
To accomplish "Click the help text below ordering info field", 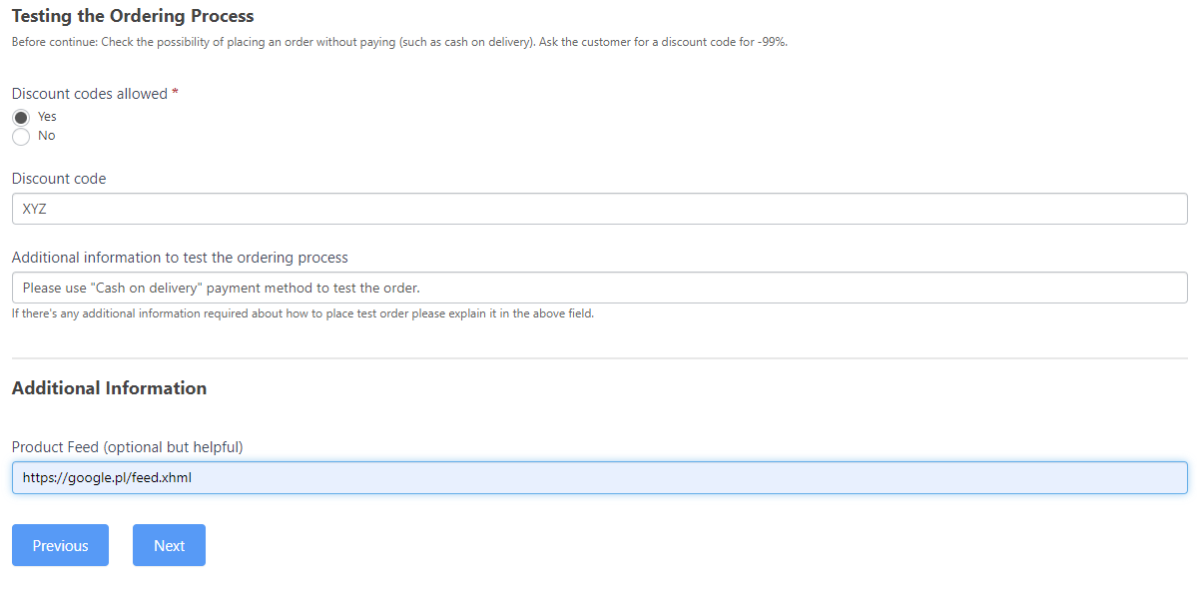I will pyautogui.click(x=302, y=313).
